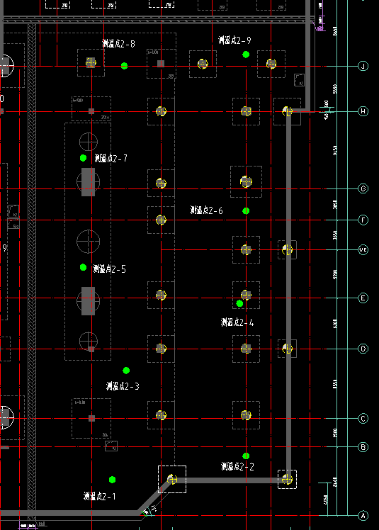The image size is (379, 530).
Task: Select axis bubble D
Action: (x=363, y=349)
